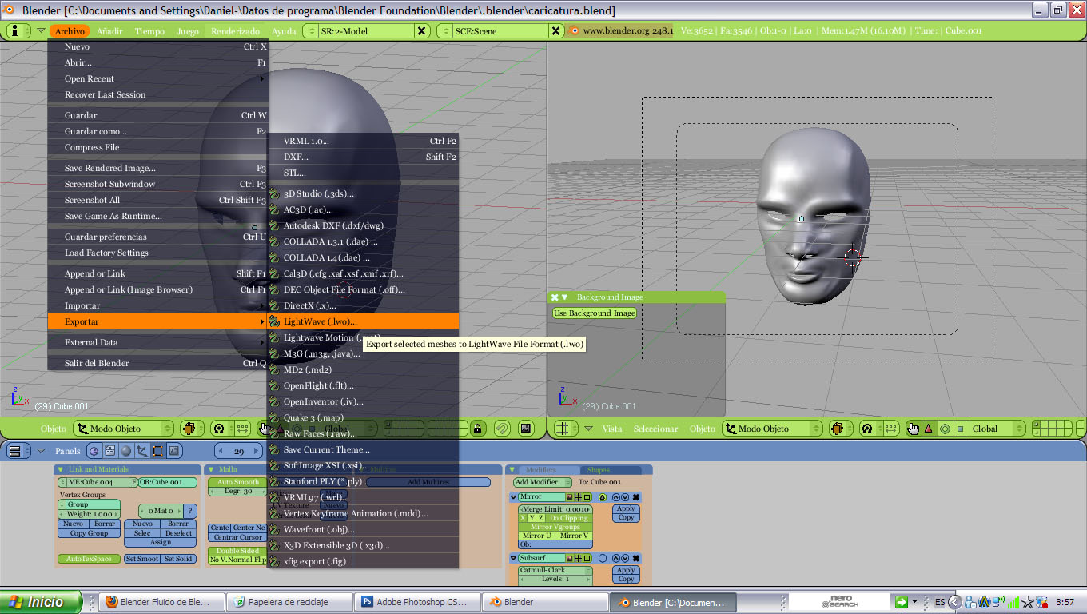Screen dimensions: 1087x614
Task: Toggle the right viewport transform manipulator hand icon
Action: tap(913, 429)
